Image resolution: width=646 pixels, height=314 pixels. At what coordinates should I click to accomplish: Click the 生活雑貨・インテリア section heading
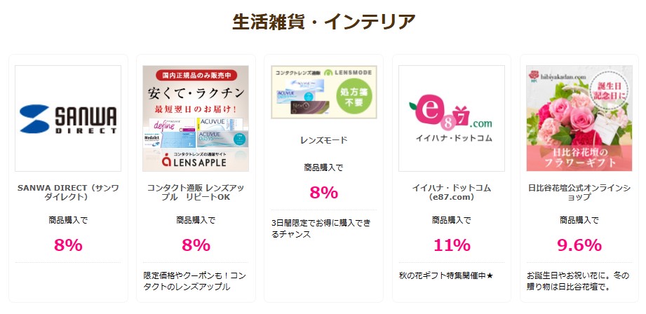click(324, 22)
